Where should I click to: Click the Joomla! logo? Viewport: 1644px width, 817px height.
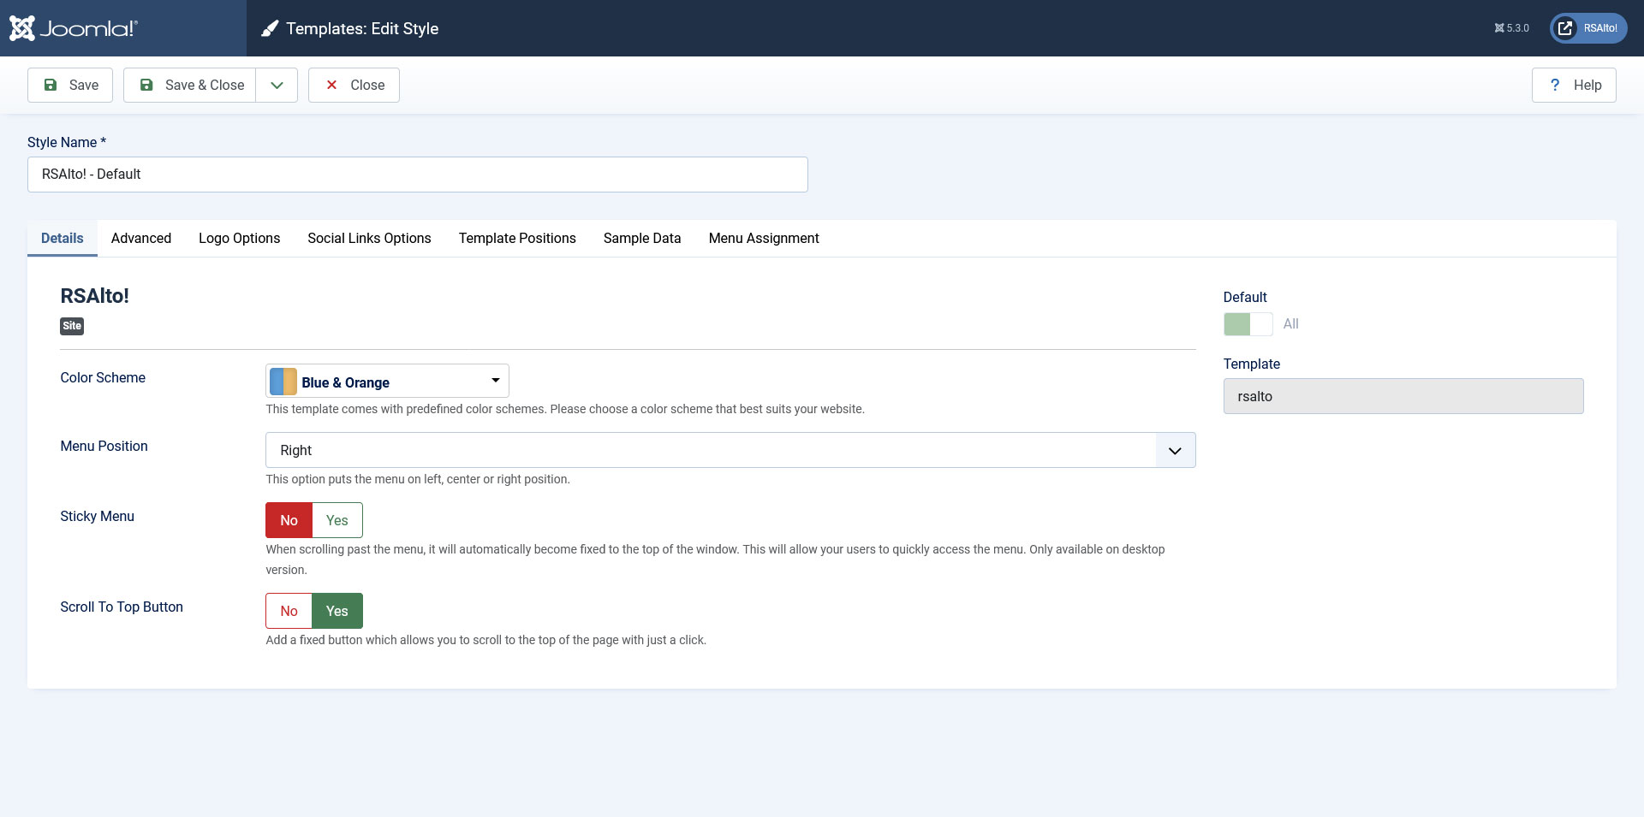pos(73,28)
